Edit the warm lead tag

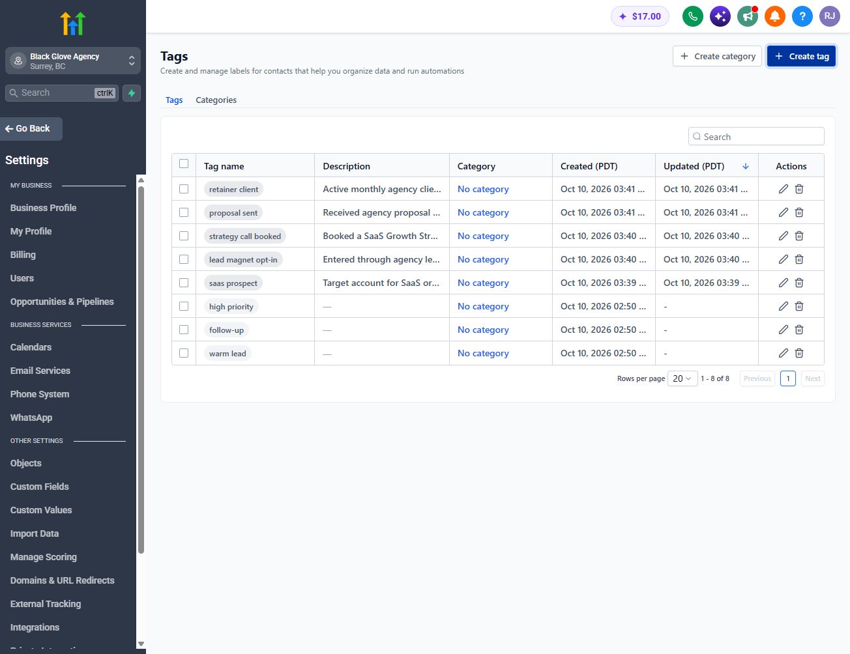(x=784, y=353)
